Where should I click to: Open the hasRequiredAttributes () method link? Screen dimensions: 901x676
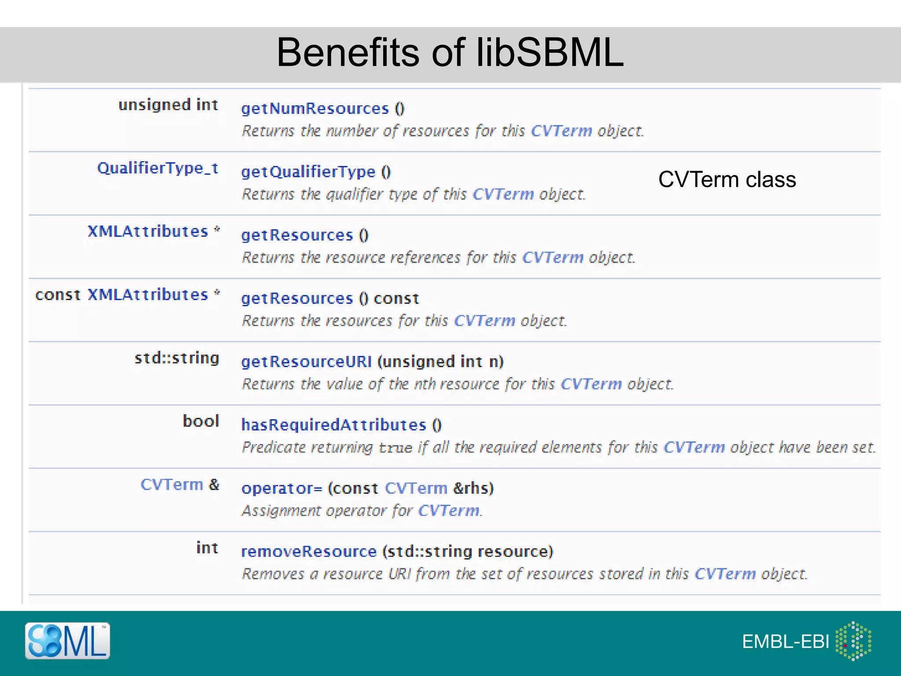pos(334,425)
